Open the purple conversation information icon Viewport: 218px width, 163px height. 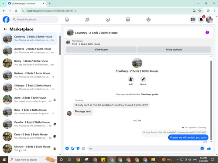click(207, 33)
